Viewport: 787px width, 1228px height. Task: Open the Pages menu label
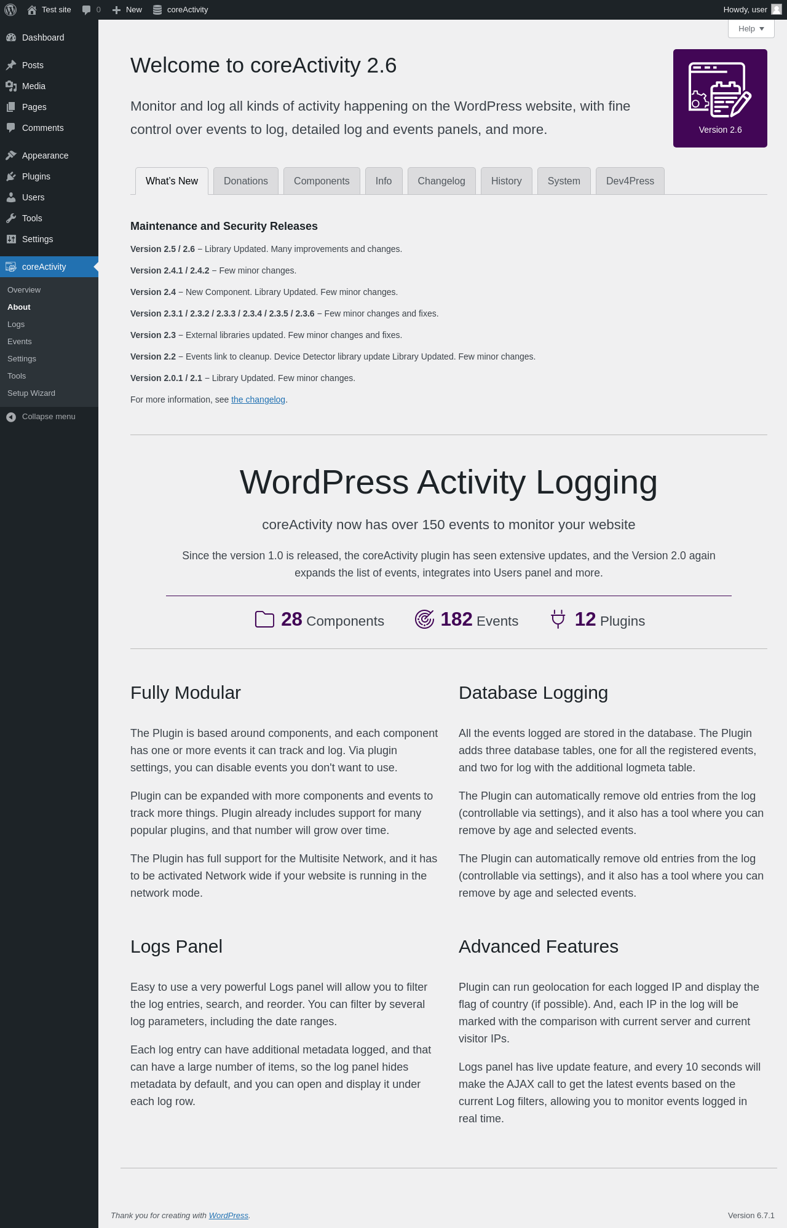[x=34, y=107]
